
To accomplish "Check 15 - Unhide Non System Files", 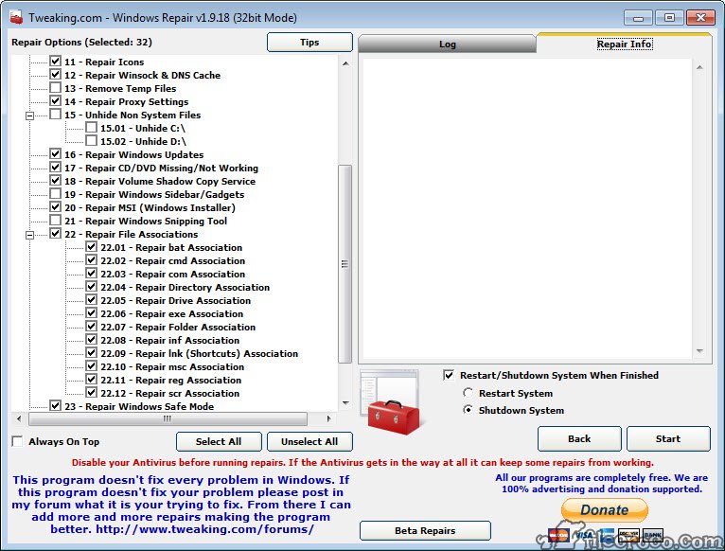I will pyautogui.click(x=56, y=115).
